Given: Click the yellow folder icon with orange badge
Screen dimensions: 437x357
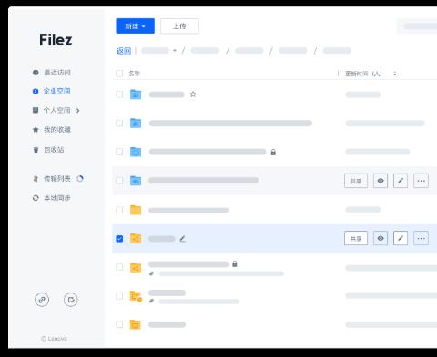Looking at the screenshot, I should point(136,296).
